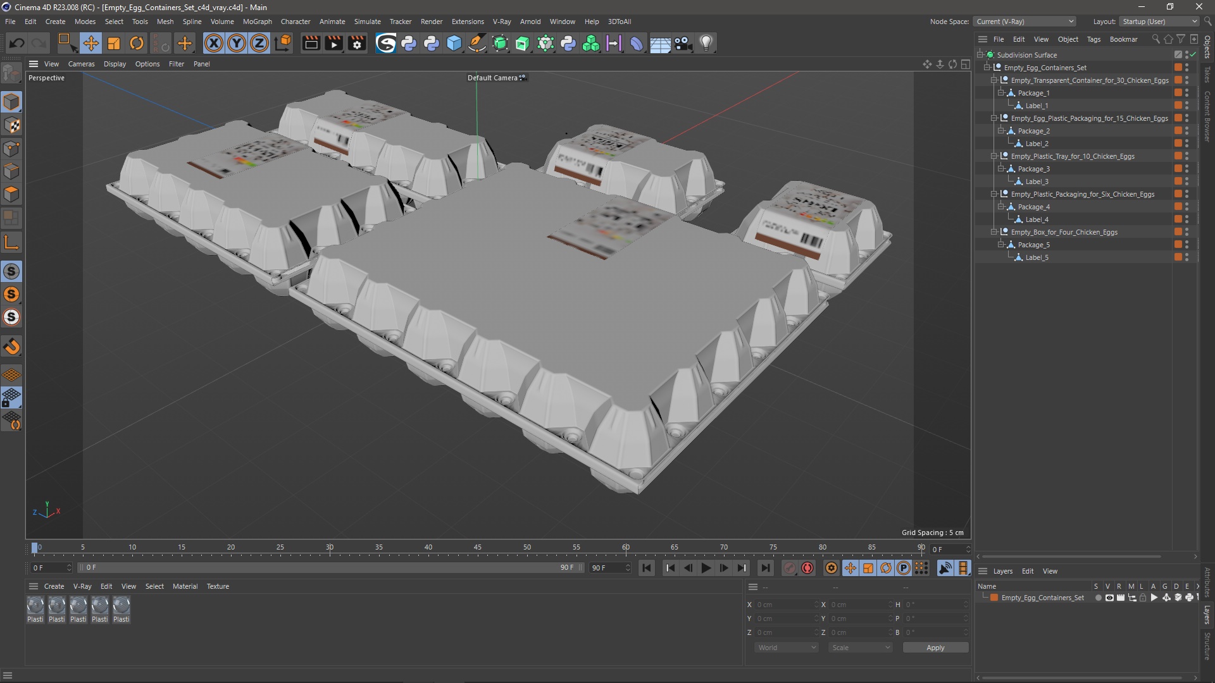
Task: Open the World coordinate system dropdown
Action: (x=787, y=648)
